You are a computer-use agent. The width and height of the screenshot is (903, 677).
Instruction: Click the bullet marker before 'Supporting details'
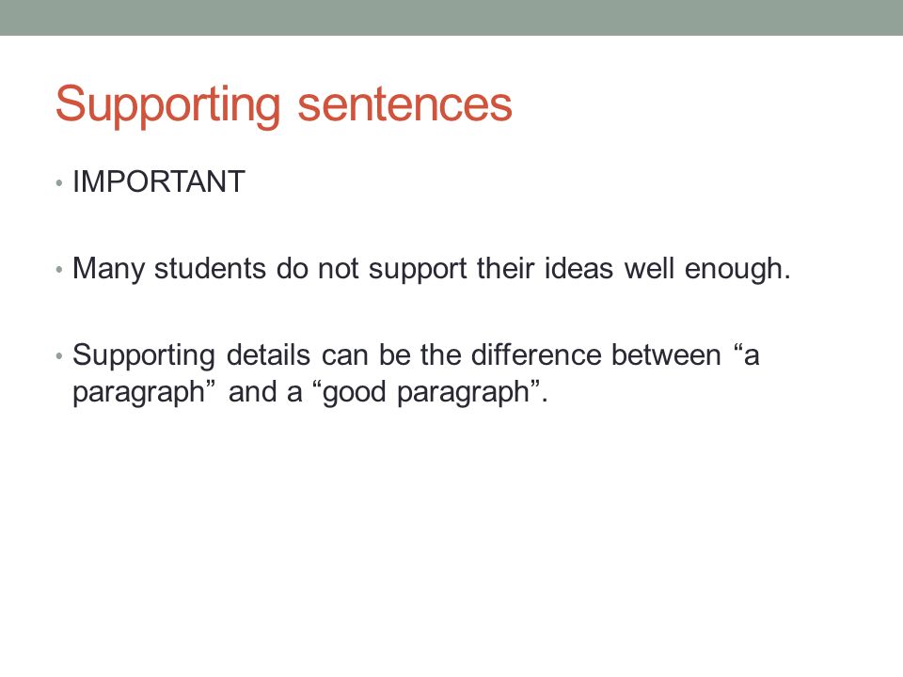pos(58,355)
